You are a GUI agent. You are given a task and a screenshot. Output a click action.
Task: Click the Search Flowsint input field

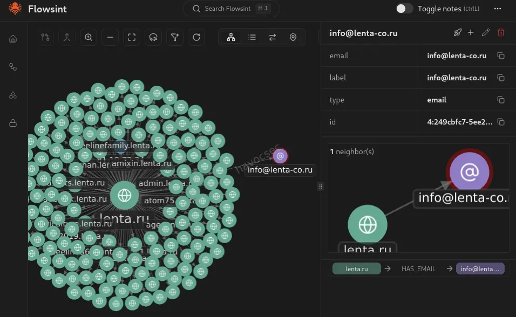click(231, 9)
